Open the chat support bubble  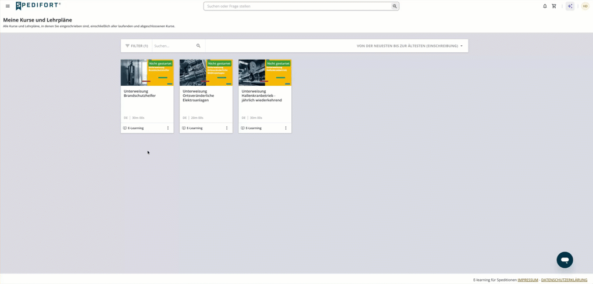coord(565,260)
